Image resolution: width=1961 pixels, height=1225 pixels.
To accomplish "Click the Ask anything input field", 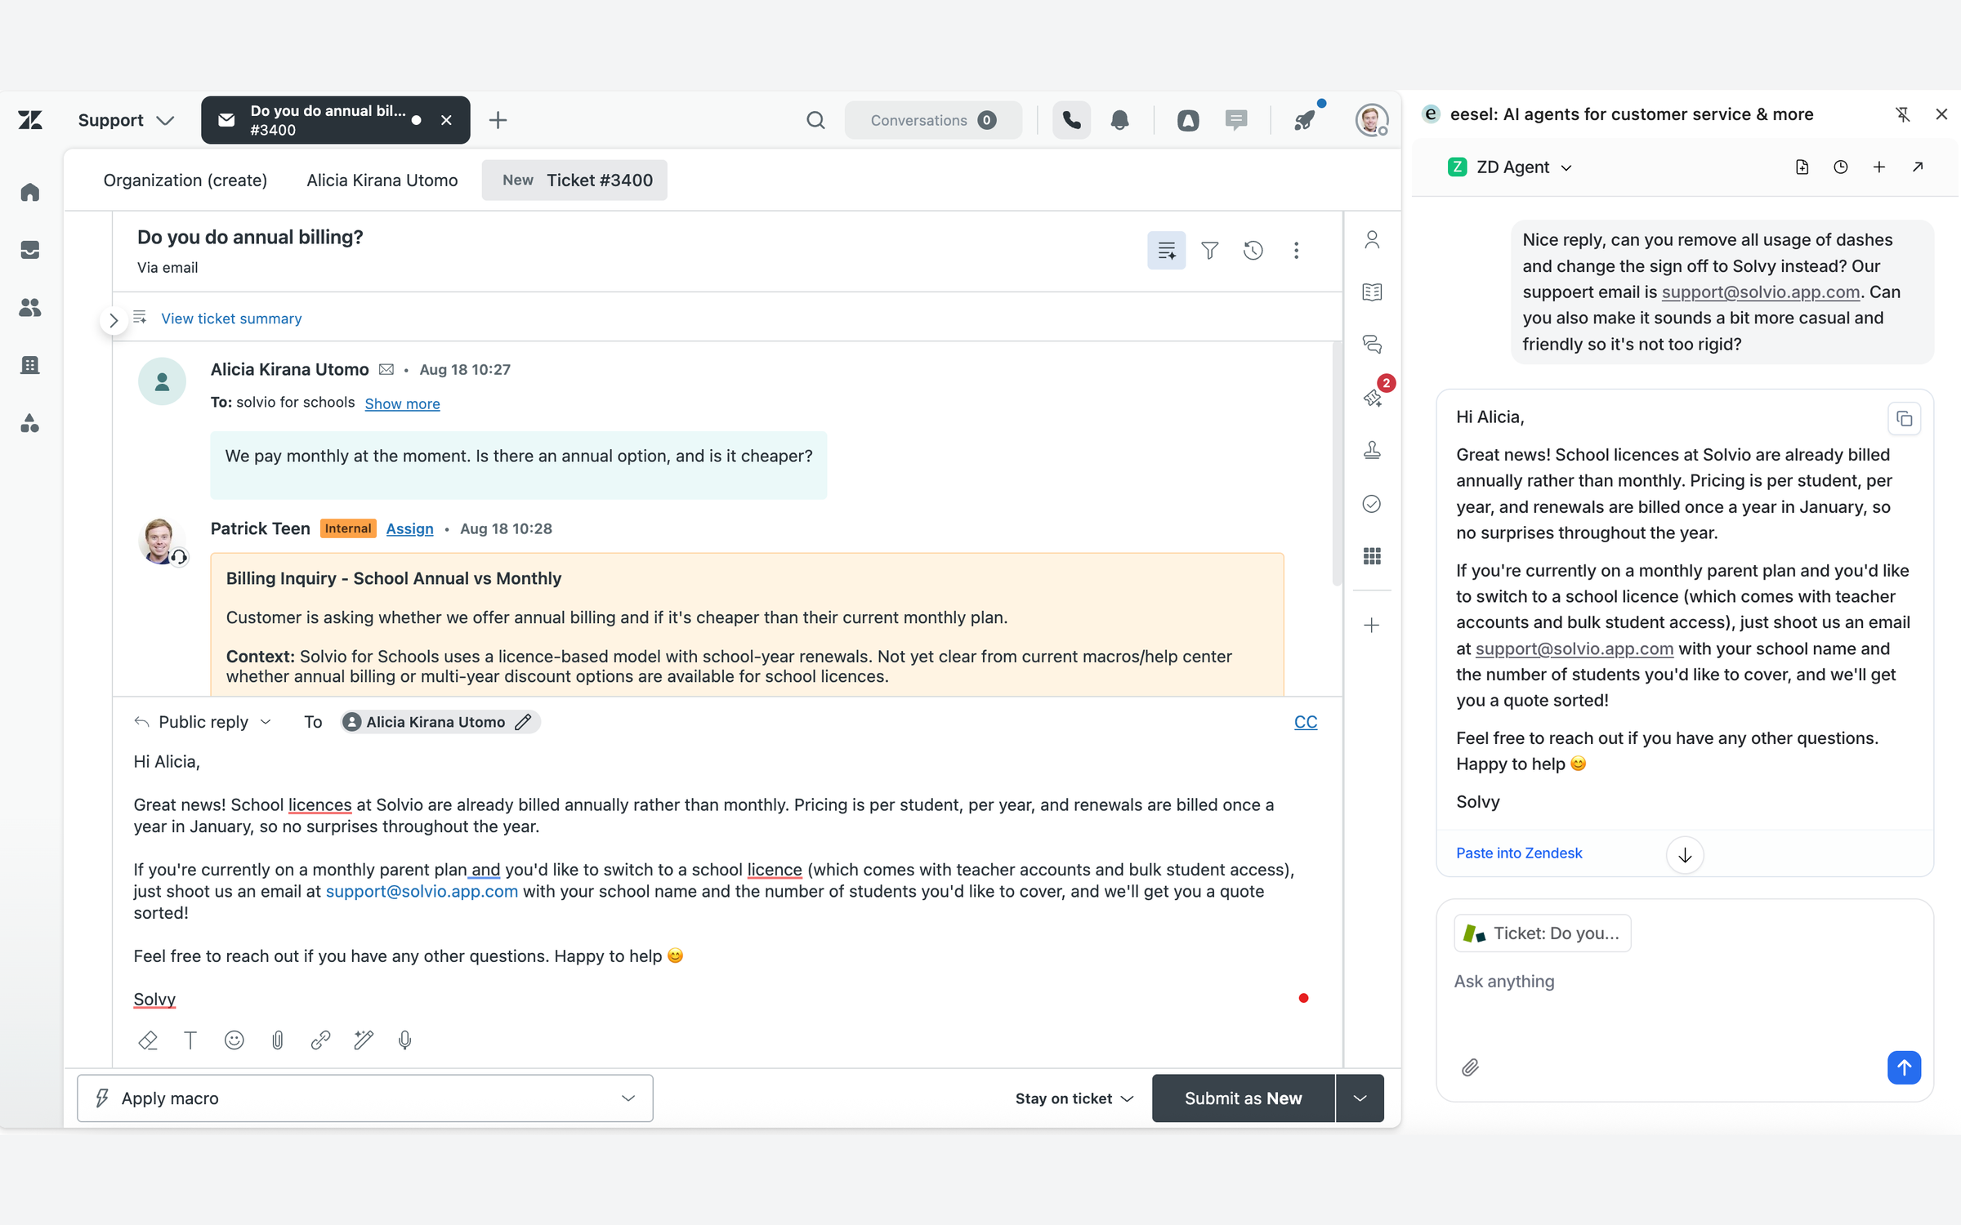I will click(x=1683, y=982).
